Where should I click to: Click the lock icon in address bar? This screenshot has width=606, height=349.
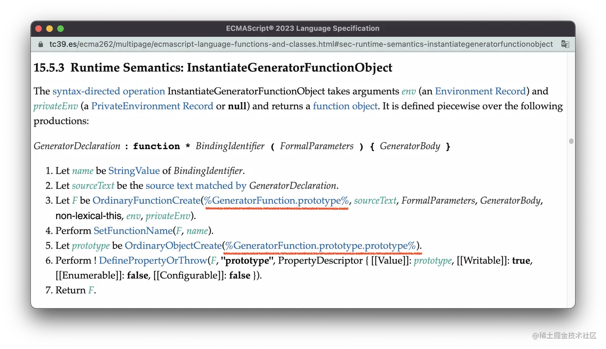coord(40,45)
